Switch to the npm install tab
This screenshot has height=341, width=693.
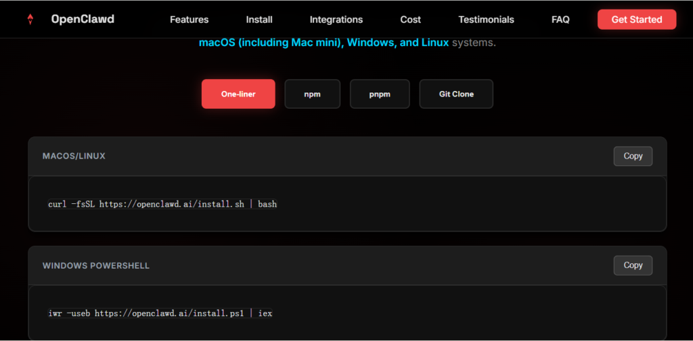[312, 94]
